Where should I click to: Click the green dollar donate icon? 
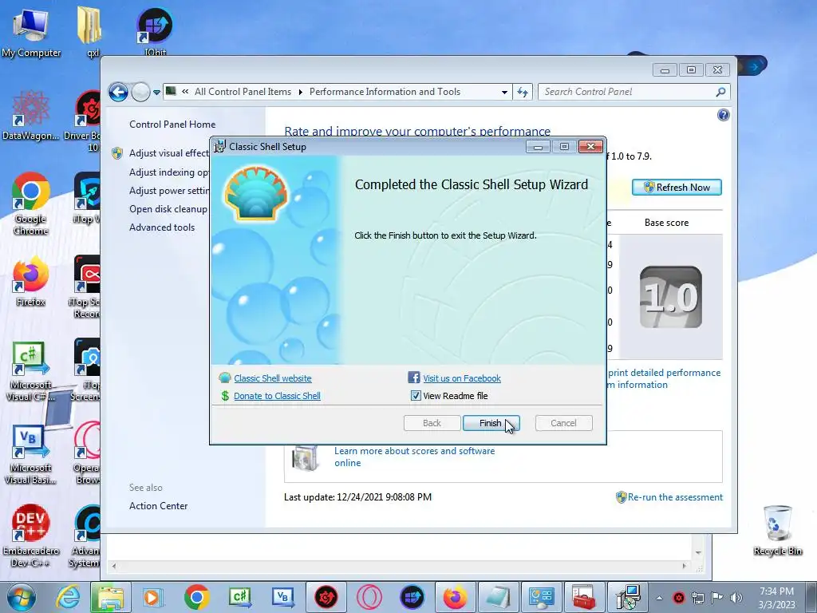(225, 396)
